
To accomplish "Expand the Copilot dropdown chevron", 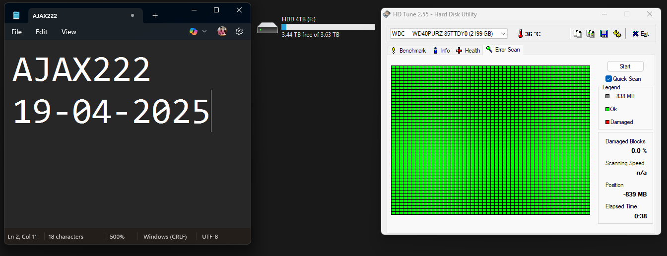I will (x=204, y=31).
